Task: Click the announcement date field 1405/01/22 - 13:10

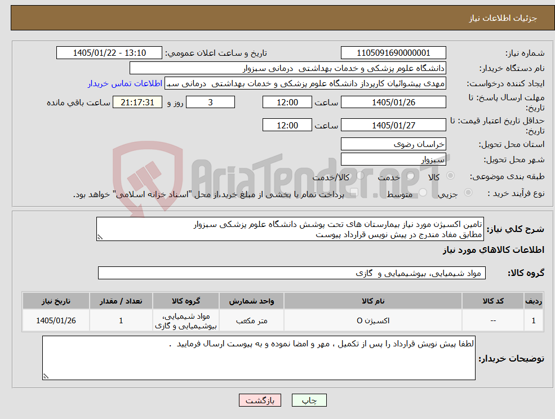Action: [x=109, y=53]
